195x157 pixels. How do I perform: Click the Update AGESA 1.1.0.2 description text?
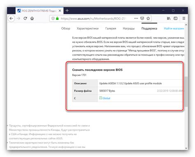(130, 83)
